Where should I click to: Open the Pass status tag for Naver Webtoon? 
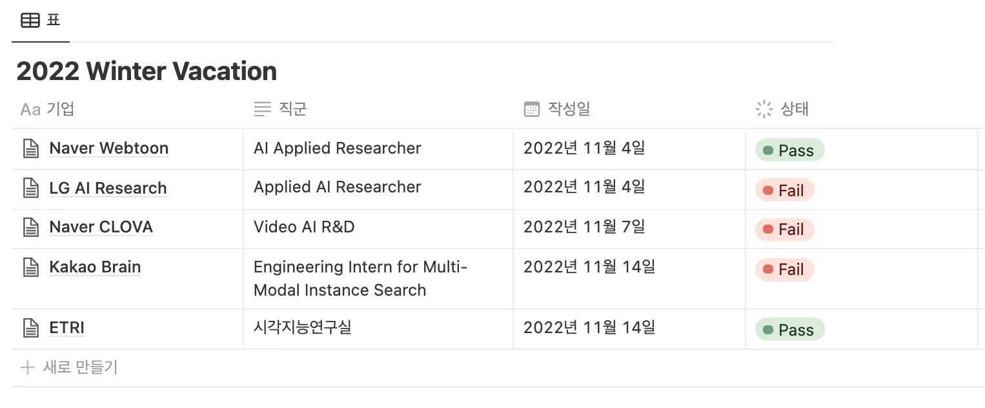pos(789,150)
